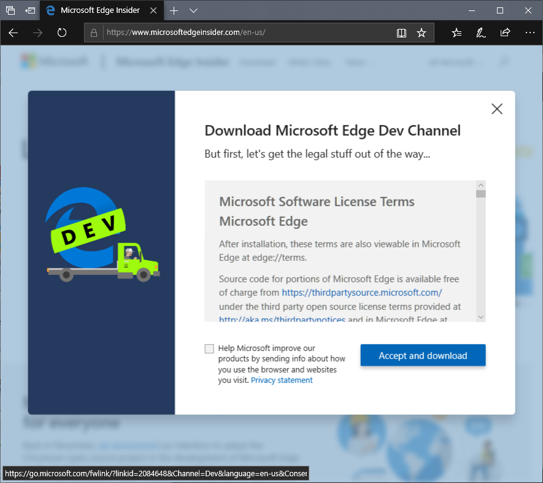Screen dimensions: 543x483
Task: Close the download dialog with X
Action: click(497, 109)
